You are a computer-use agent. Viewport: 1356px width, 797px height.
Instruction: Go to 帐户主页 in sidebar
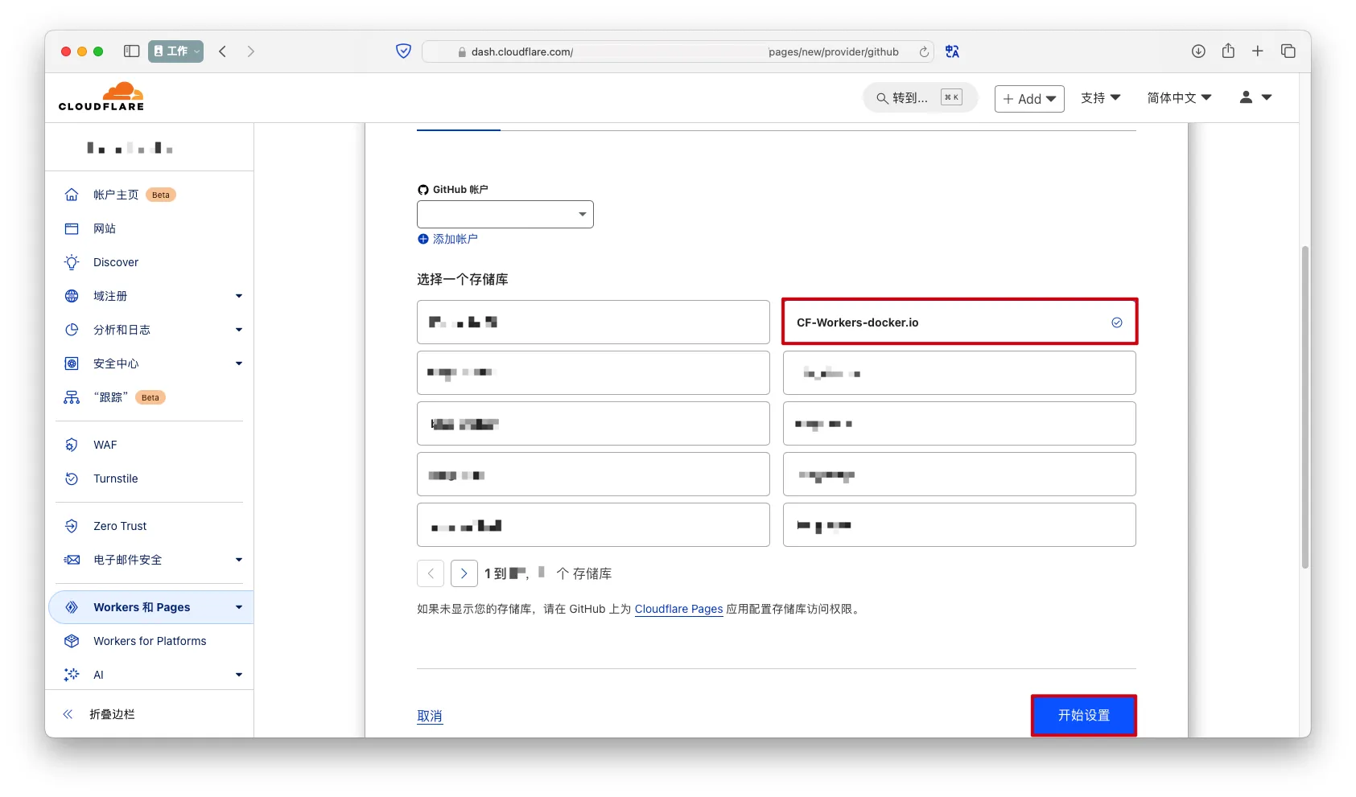point(116,195)
